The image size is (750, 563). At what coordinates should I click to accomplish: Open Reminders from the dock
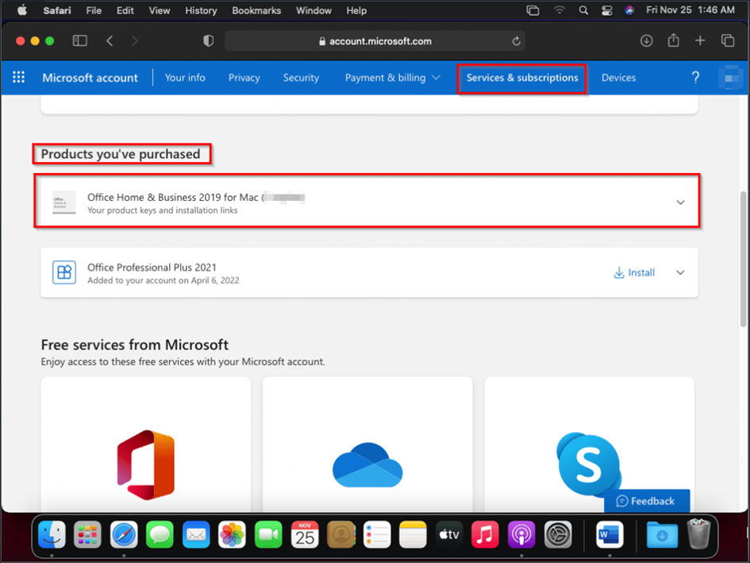[377, 534]
